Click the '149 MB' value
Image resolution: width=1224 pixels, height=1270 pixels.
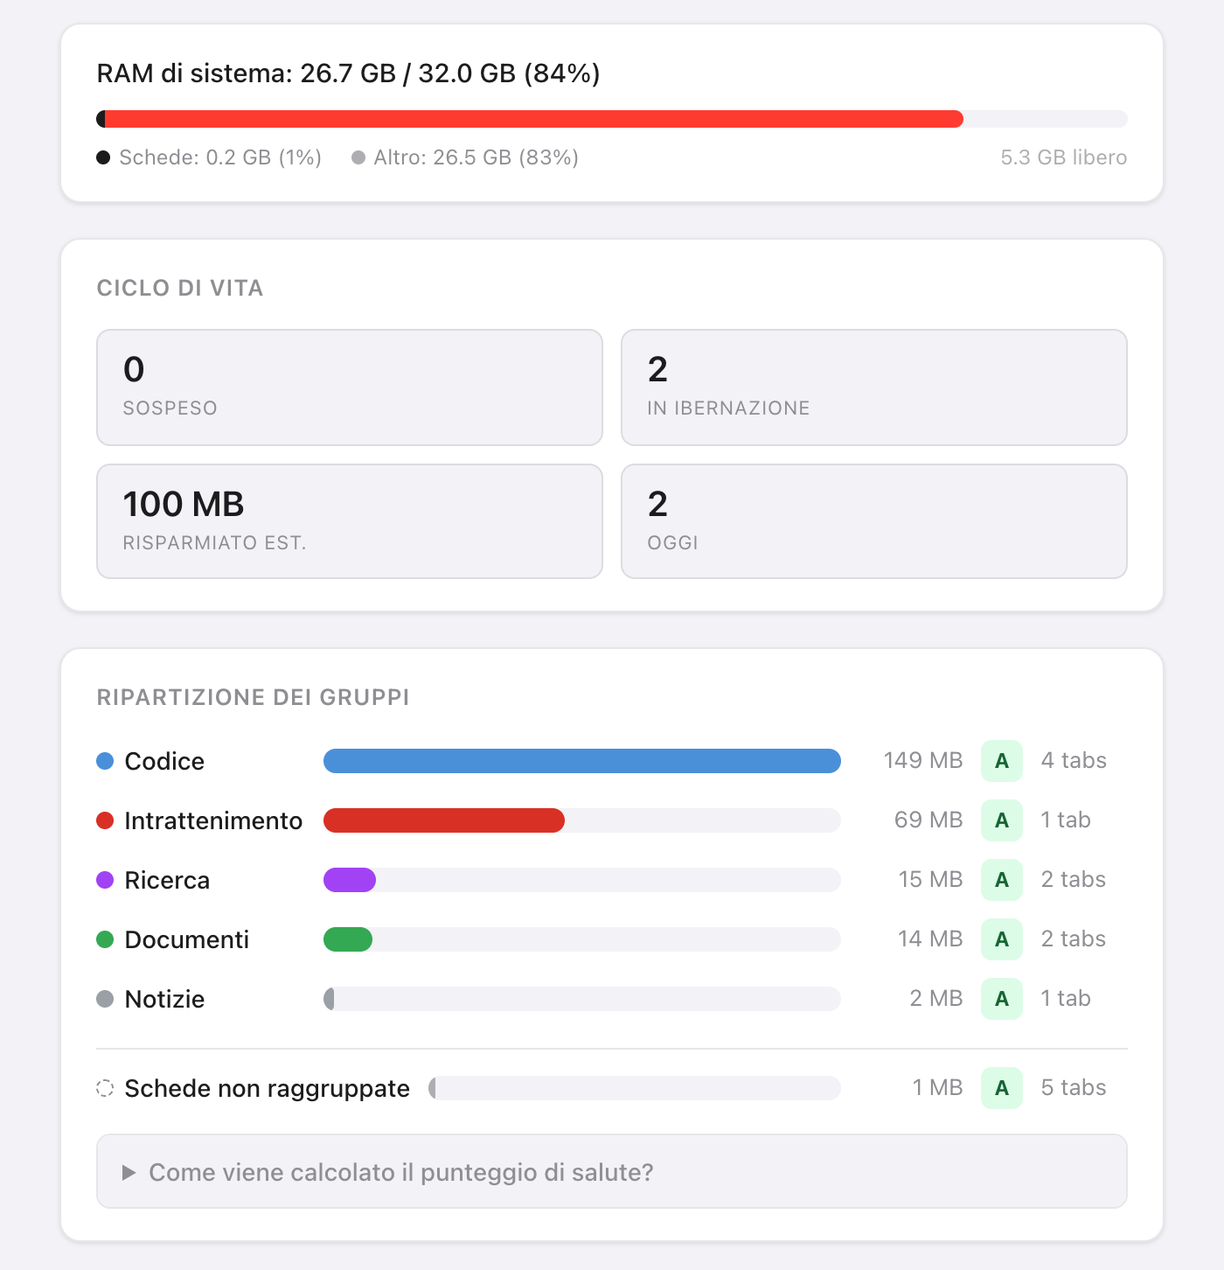click(x=923, y=760)
